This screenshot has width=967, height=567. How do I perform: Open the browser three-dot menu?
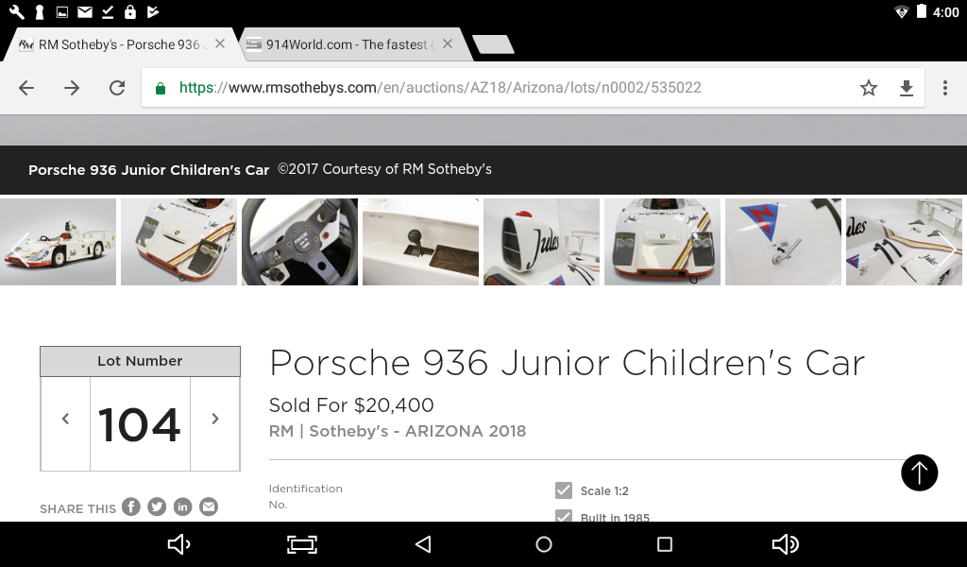tap(945, 88)
